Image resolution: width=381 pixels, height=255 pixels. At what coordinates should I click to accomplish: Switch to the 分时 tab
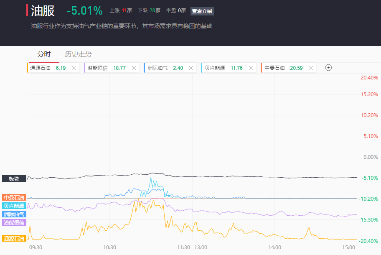44,54
